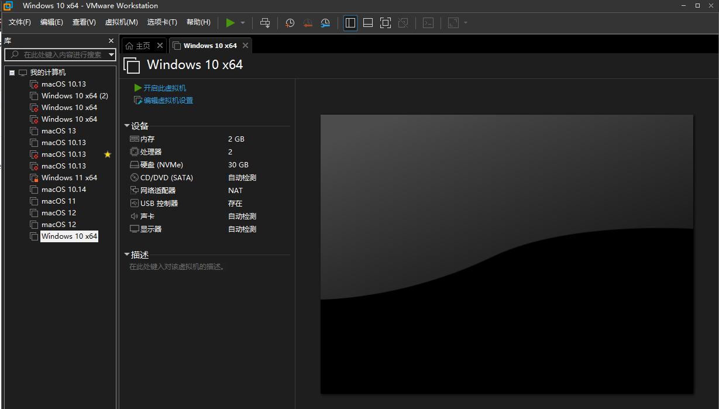The width and height of the screenshot is (719, 409).
Task: Open the snapshot manager wrench icon
Action: click(325, 23)
